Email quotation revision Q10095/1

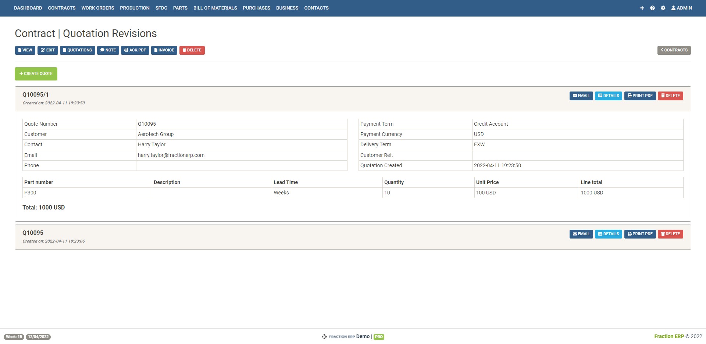point(581,96)
